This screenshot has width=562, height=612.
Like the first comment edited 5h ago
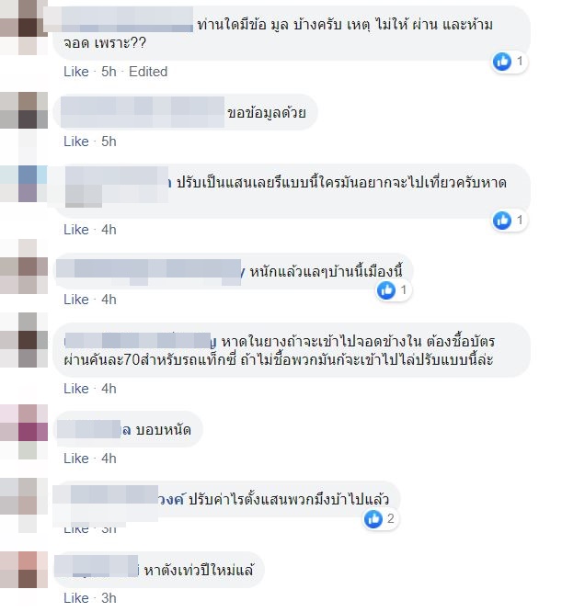coord(76,72)
